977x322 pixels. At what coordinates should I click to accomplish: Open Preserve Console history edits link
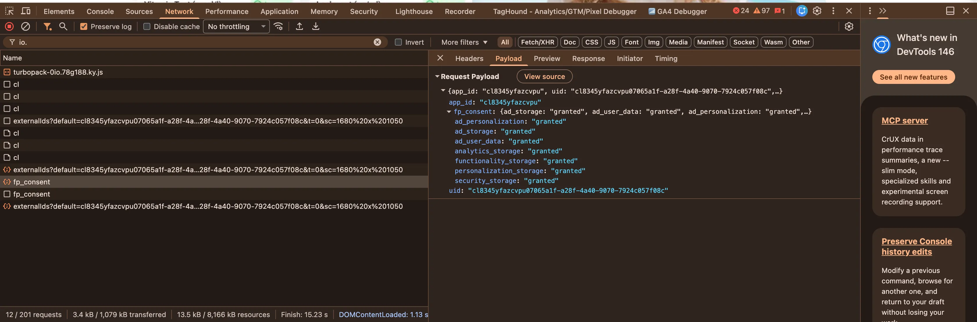(916, 247)
